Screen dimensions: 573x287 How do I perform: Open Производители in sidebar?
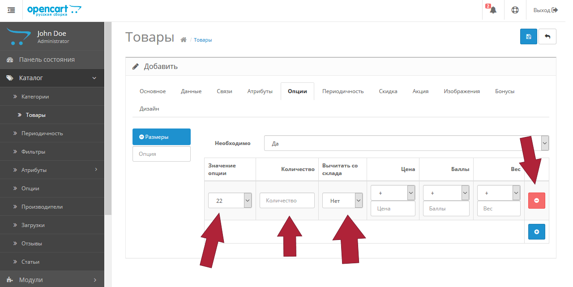52,206
